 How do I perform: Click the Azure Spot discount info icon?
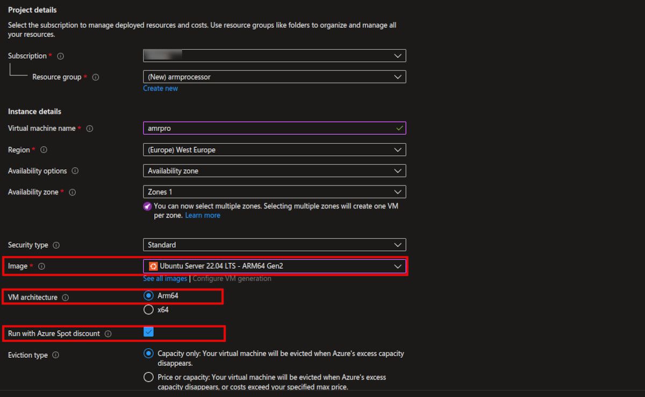[x=108, y=334]
